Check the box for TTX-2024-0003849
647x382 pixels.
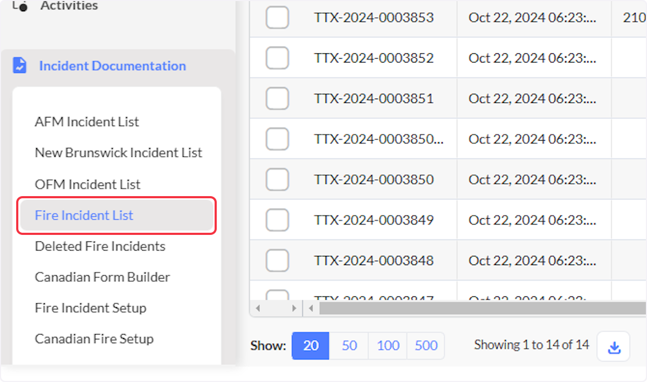pyautogui.click(x=277, y=220)
